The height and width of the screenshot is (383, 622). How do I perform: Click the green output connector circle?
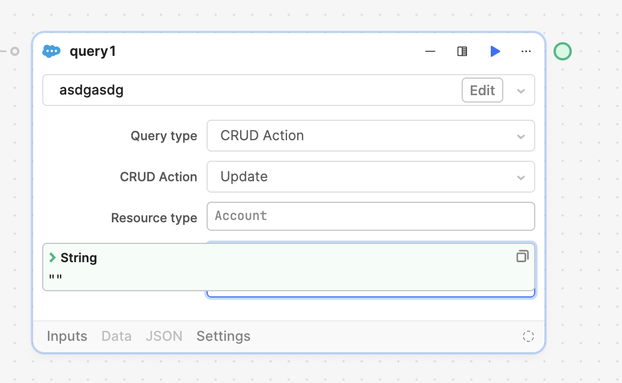562,51
